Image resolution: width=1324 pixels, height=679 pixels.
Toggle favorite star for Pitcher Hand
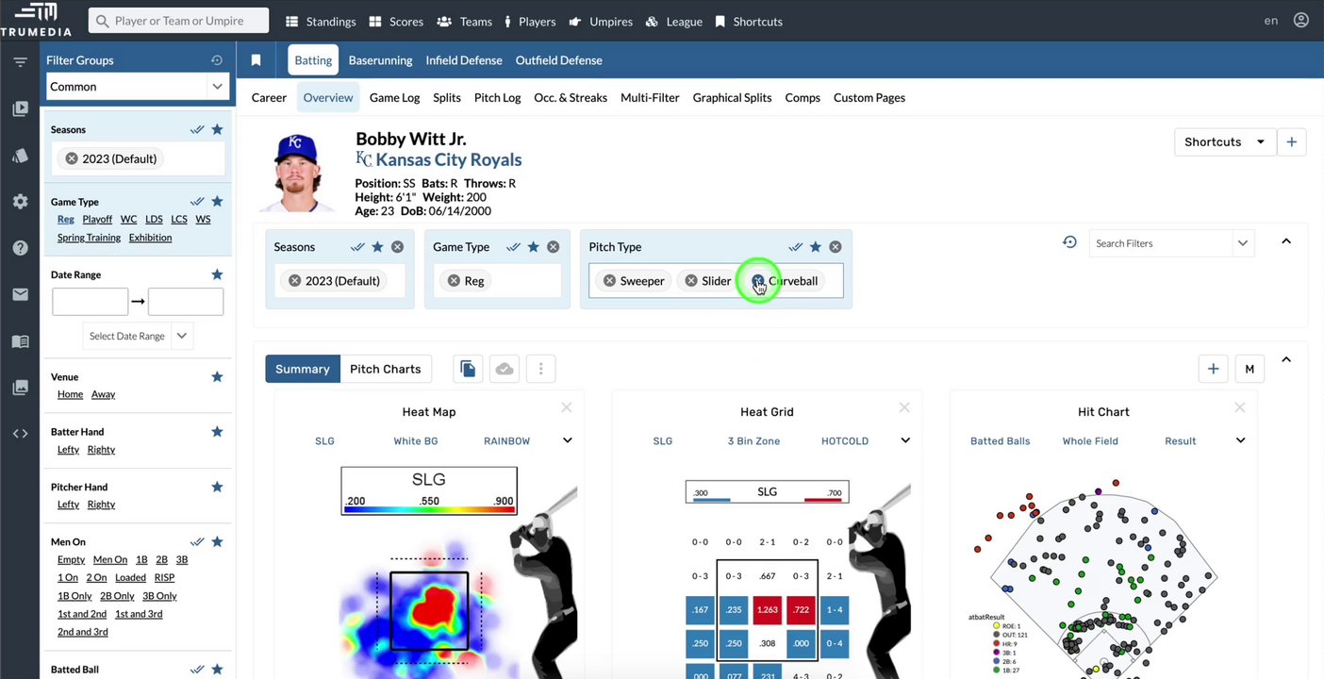point(217,488)
